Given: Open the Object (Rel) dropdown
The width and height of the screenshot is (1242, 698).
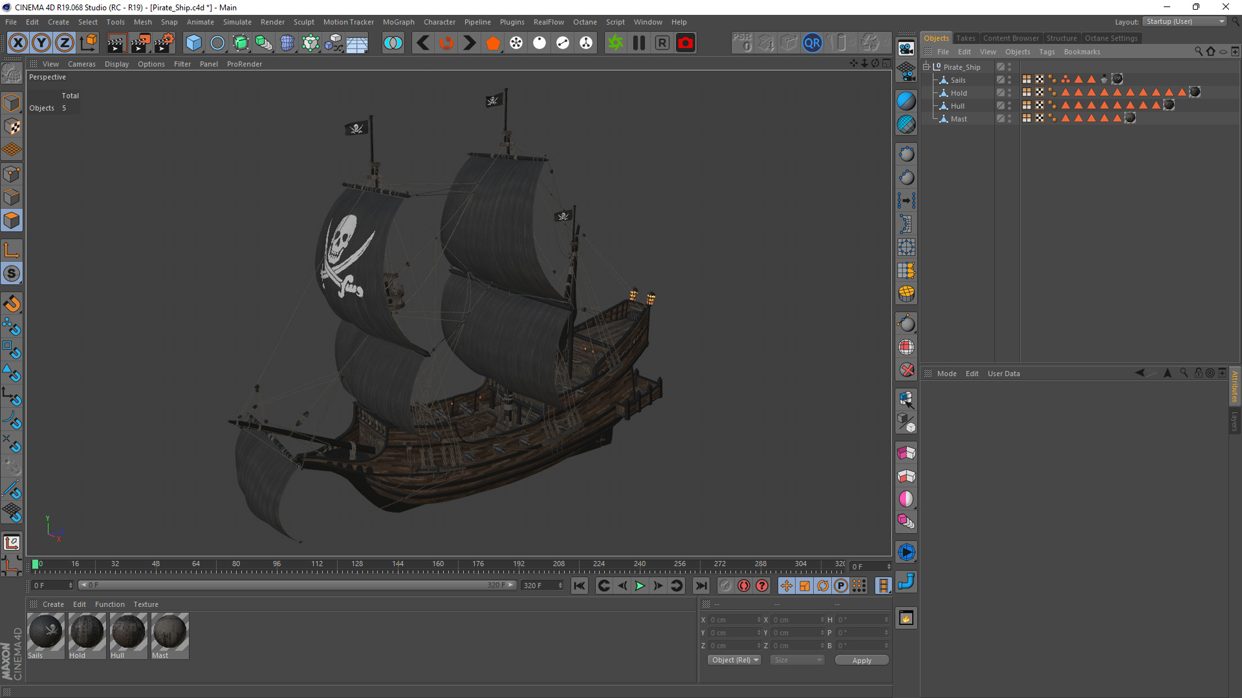Looking at the screenshot, I should point(735,660).
